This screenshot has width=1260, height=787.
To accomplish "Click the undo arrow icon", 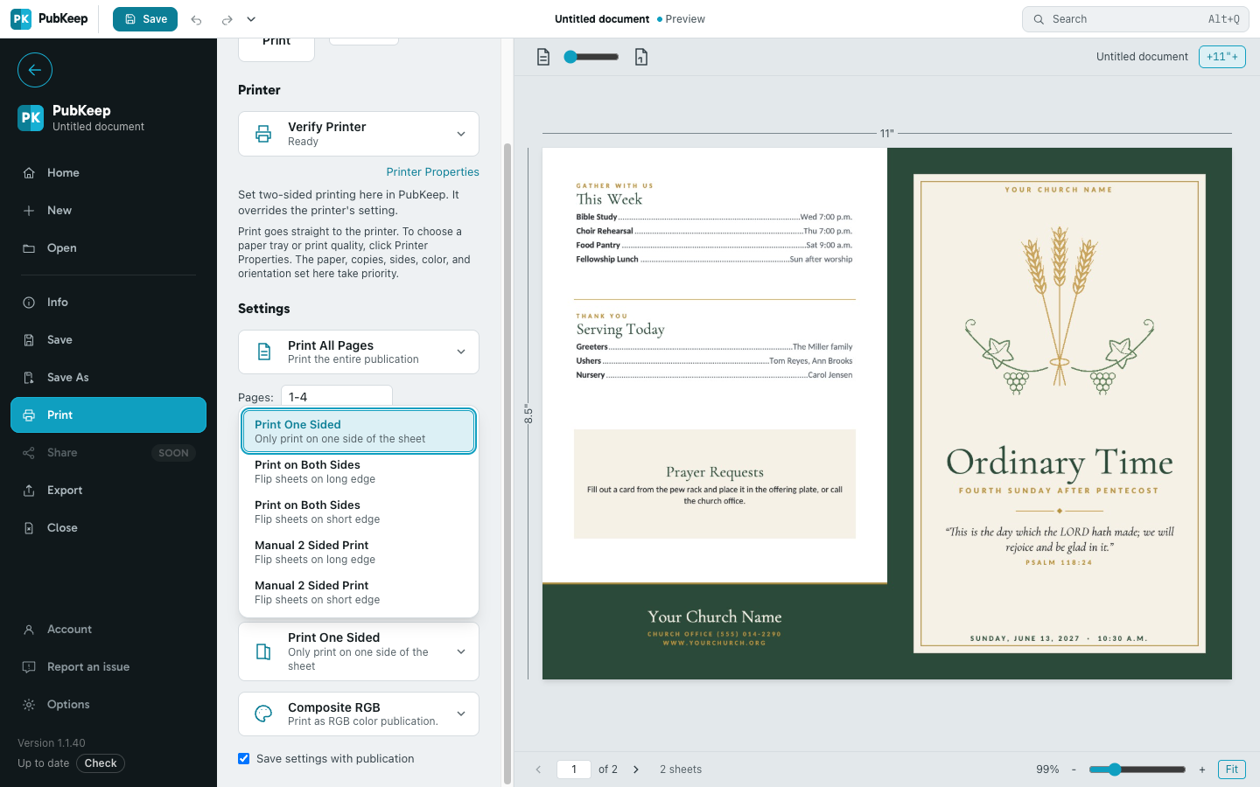I will (196, 19).
